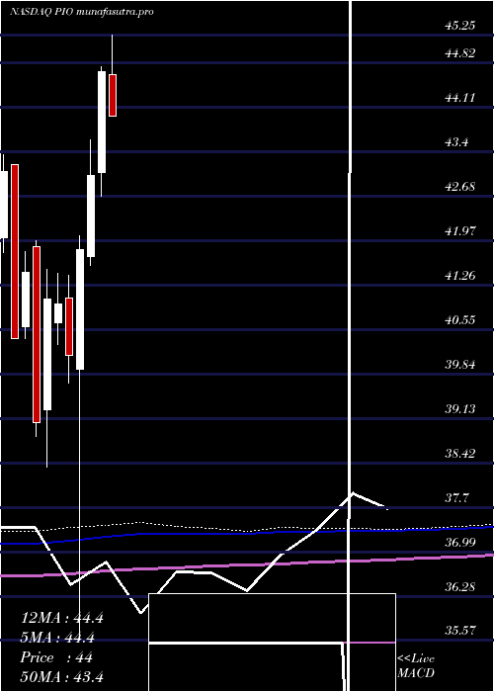Click the 12MA : 44.4 reading
Viewport: 494px width, 692px height.
point(62,618)
